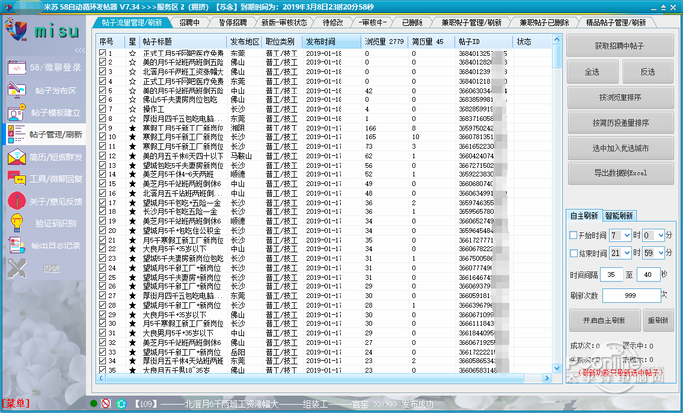The image size is (683, 413).
Task: Click the 刷新次数 field showing 999
Action: 631,295
